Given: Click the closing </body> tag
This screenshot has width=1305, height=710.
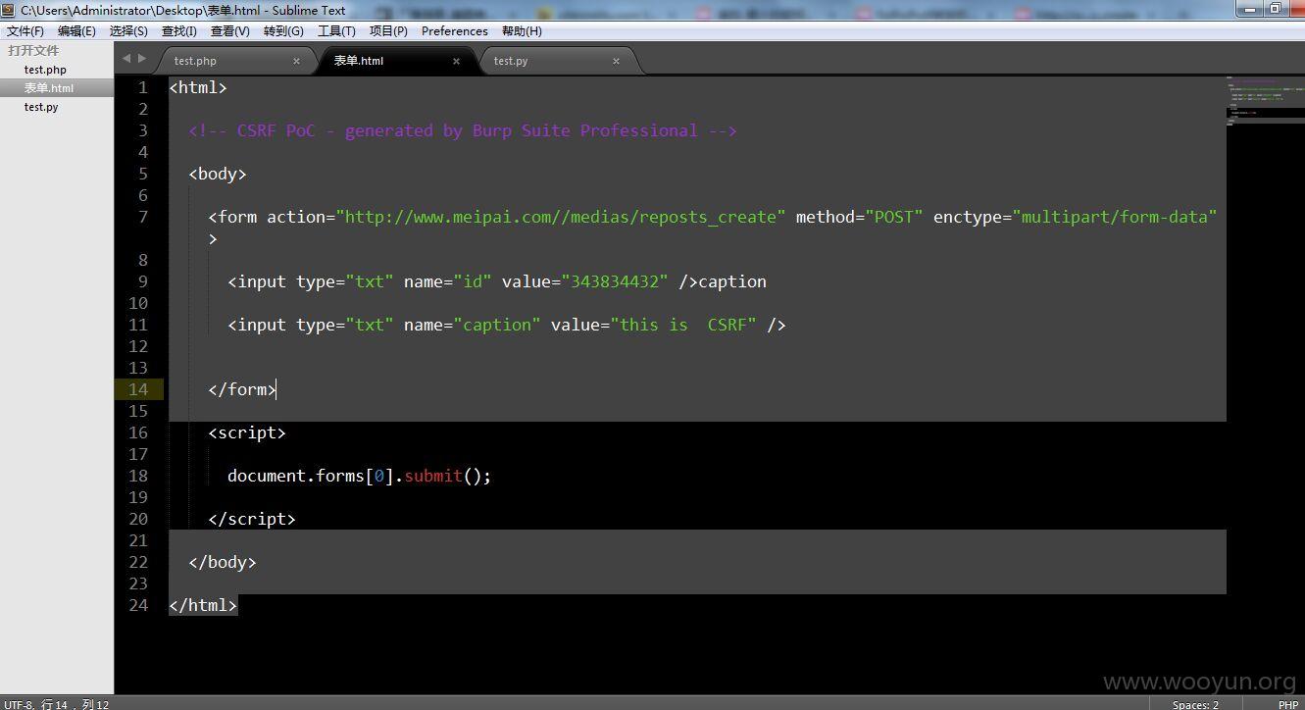Looking at the screenshot, I should pyautogui.click(x=223, y=562).
